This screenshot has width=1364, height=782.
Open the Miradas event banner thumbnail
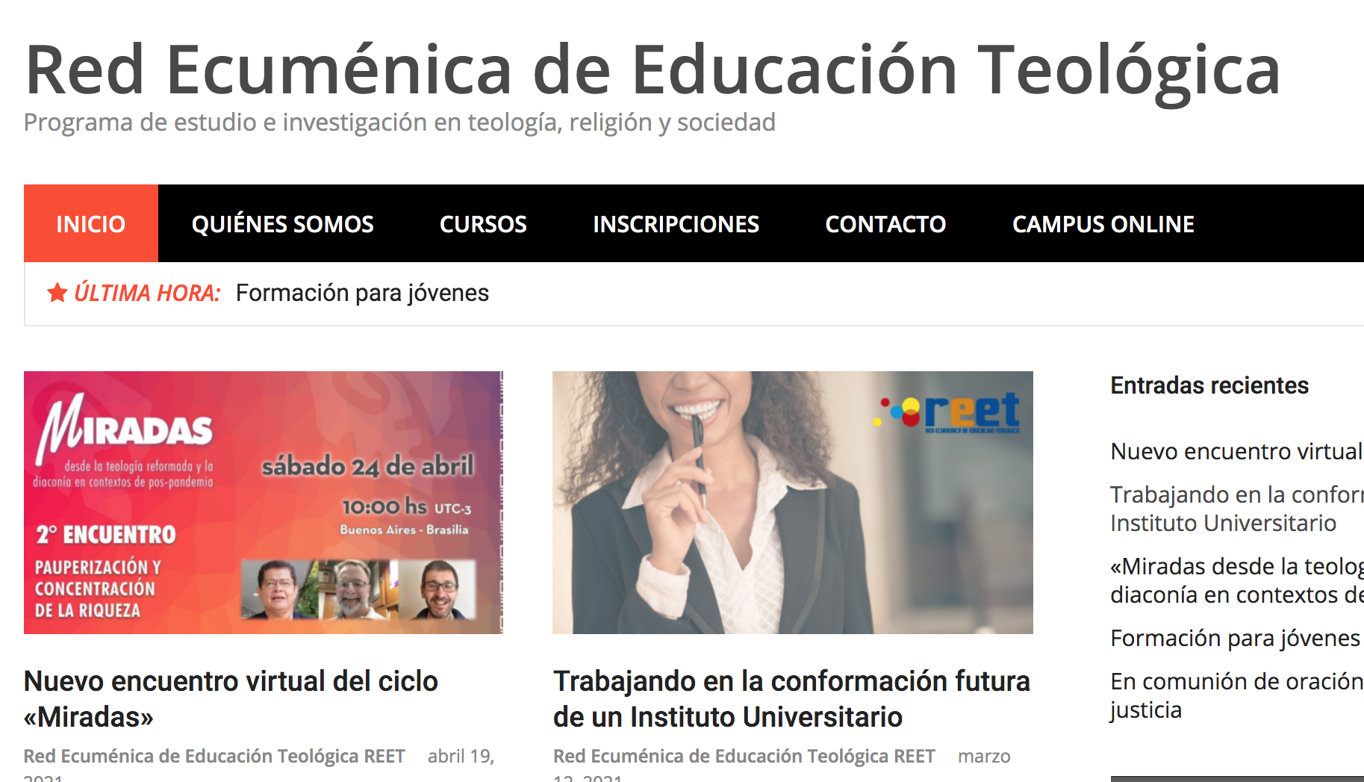tap(264, 503)
